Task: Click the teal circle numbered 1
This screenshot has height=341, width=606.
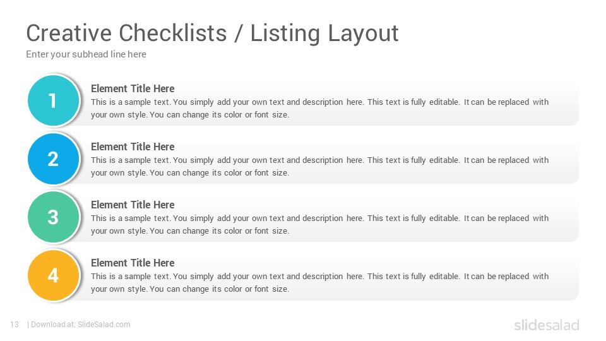Action: pyautogui.click(x=53, y=100)
